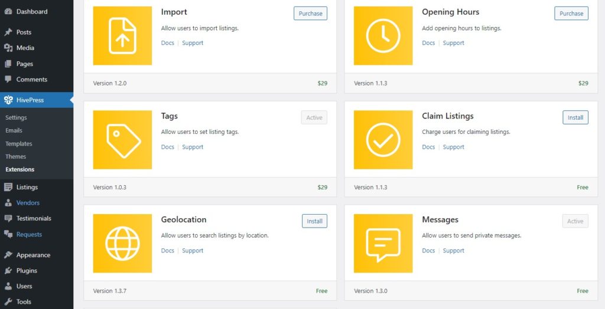Screen dimensions: 605x309
Task: Open Support link for Messages extension
Action: click(x=453, y=251)
